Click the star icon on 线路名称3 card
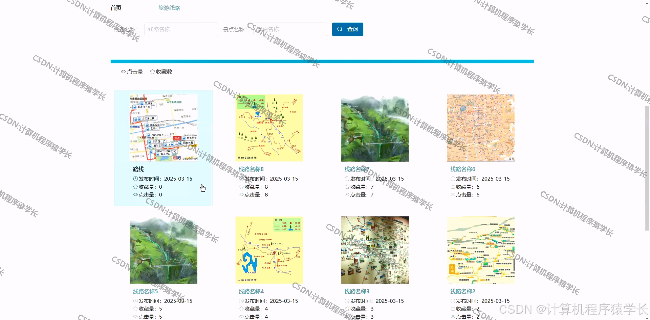The image size is (650, 320). pyautogui.click(x=347, y=309)
